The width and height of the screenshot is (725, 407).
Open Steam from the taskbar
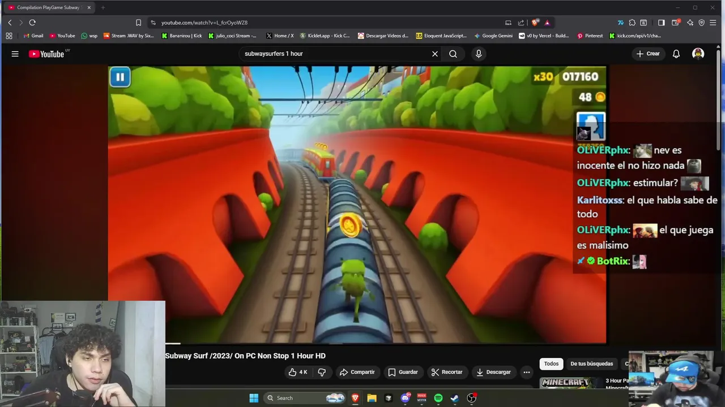point(455,398)
